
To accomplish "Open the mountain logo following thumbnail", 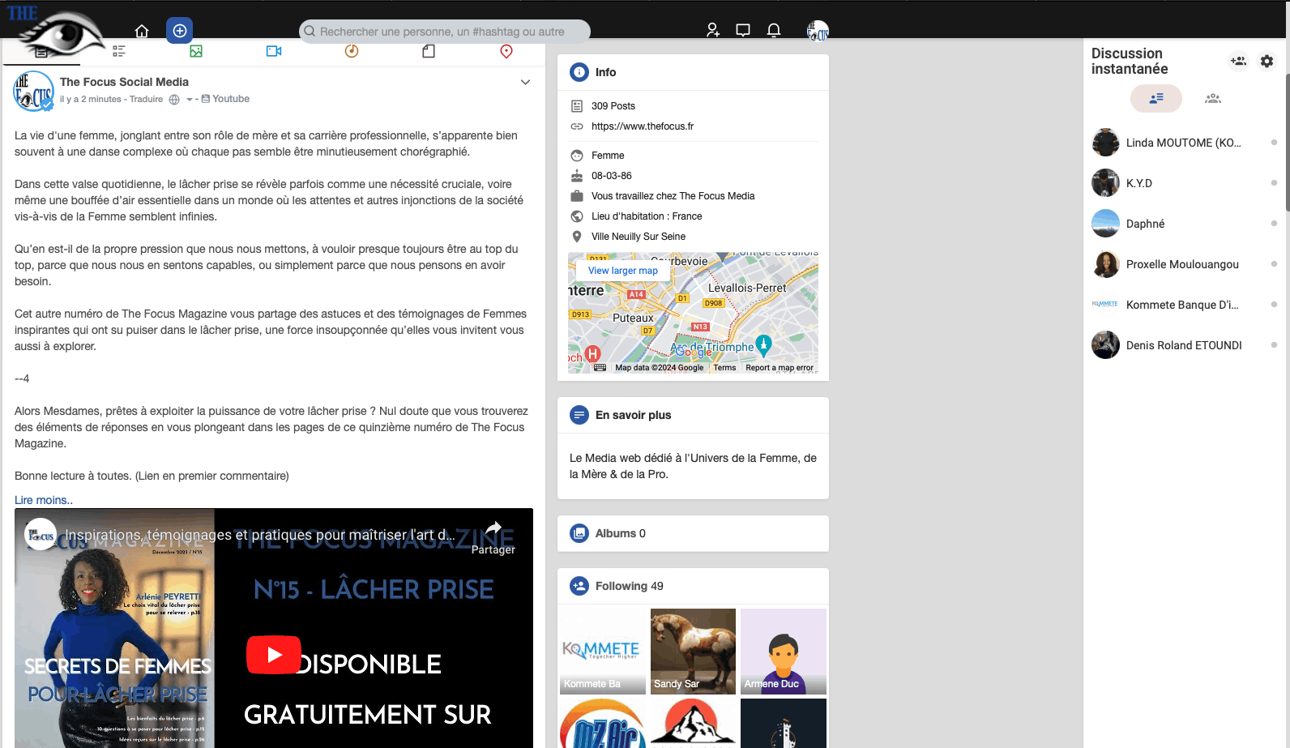I will (x=693, y=724).
